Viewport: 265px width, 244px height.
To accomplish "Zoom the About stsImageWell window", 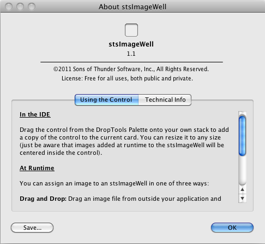I will tap(32, 7).
